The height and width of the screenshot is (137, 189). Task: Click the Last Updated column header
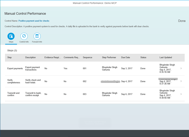(166, 57)
